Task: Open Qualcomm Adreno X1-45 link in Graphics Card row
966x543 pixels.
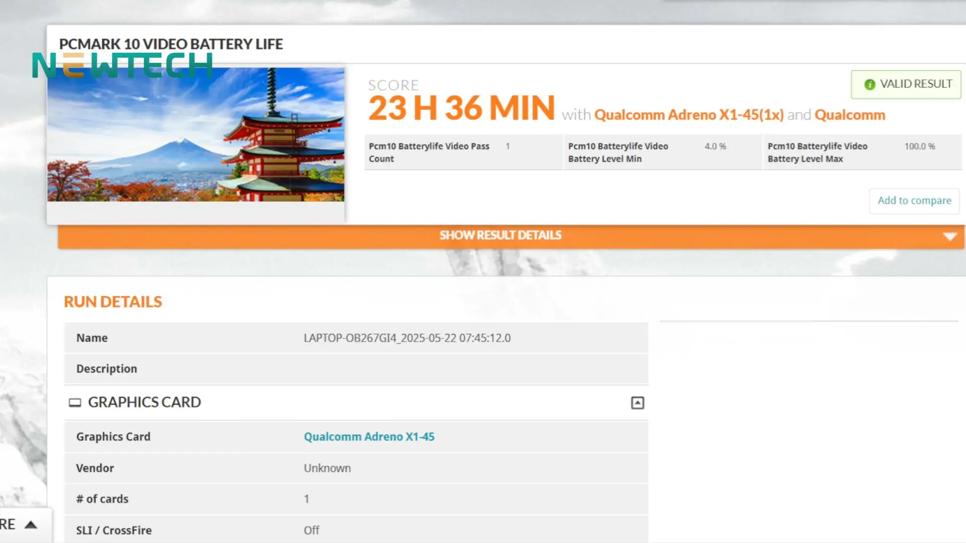Action: (369, 437)
